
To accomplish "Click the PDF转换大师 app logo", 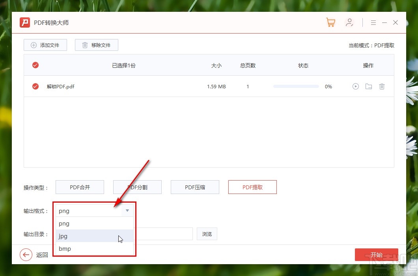I will click(24, 22).
